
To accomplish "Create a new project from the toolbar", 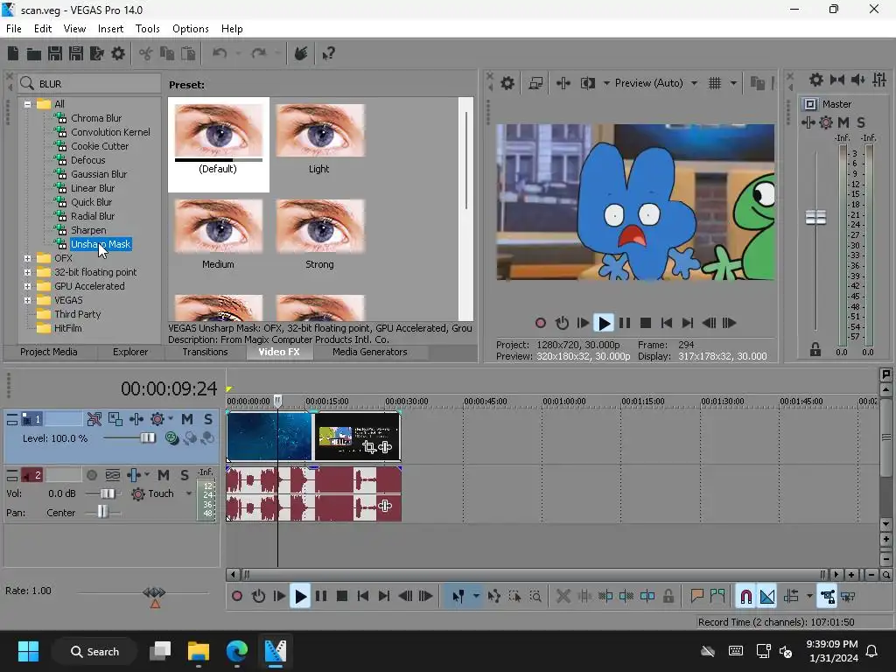I will (12, 53).
